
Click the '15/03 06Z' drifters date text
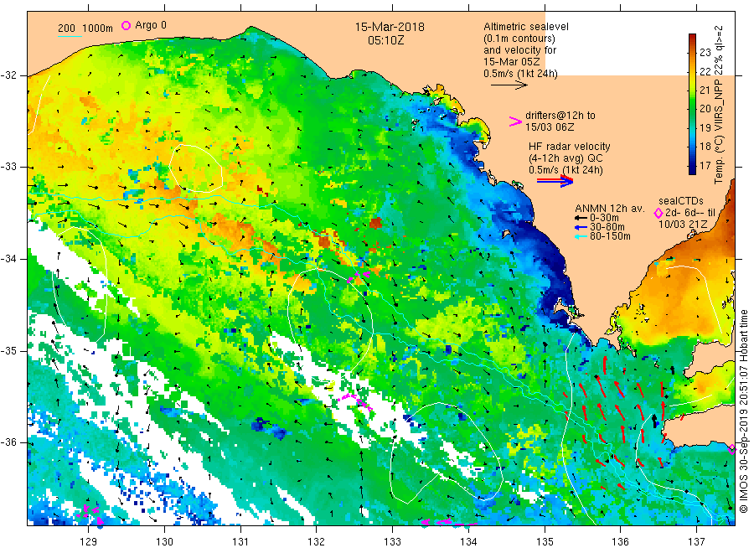click(550, 127)
